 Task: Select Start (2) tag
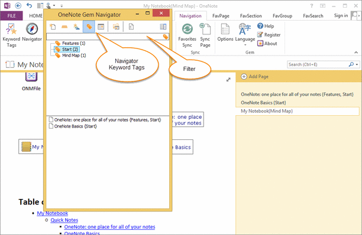67,50
